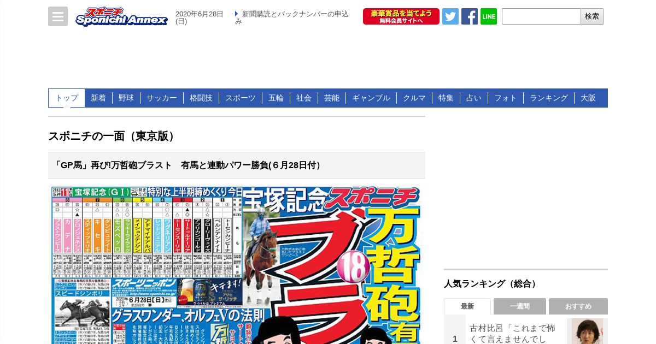
Task: Click the 2020年6月28日 date text
Action: [x=200, y=17]
